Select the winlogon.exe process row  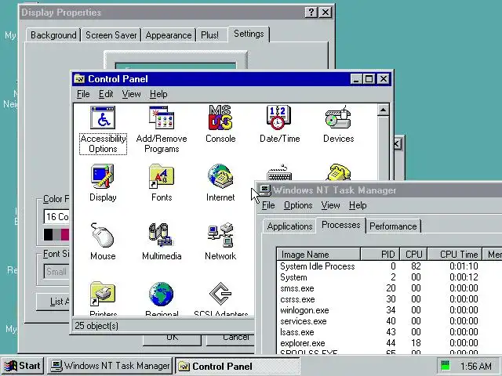point(389,310)
